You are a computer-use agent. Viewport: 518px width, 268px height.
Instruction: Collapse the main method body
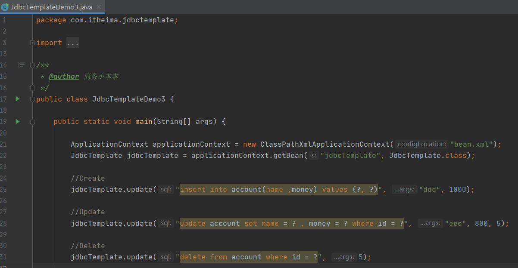click(32, 122)
